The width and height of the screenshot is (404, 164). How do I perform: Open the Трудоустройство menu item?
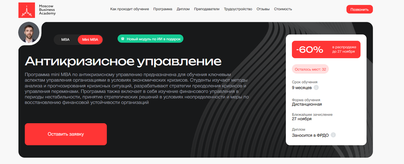(238, 9)
